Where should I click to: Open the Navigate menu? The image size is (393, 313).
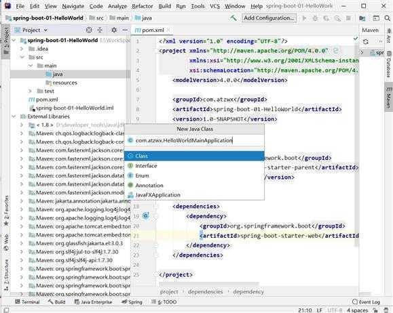click(x=73, y=6)
